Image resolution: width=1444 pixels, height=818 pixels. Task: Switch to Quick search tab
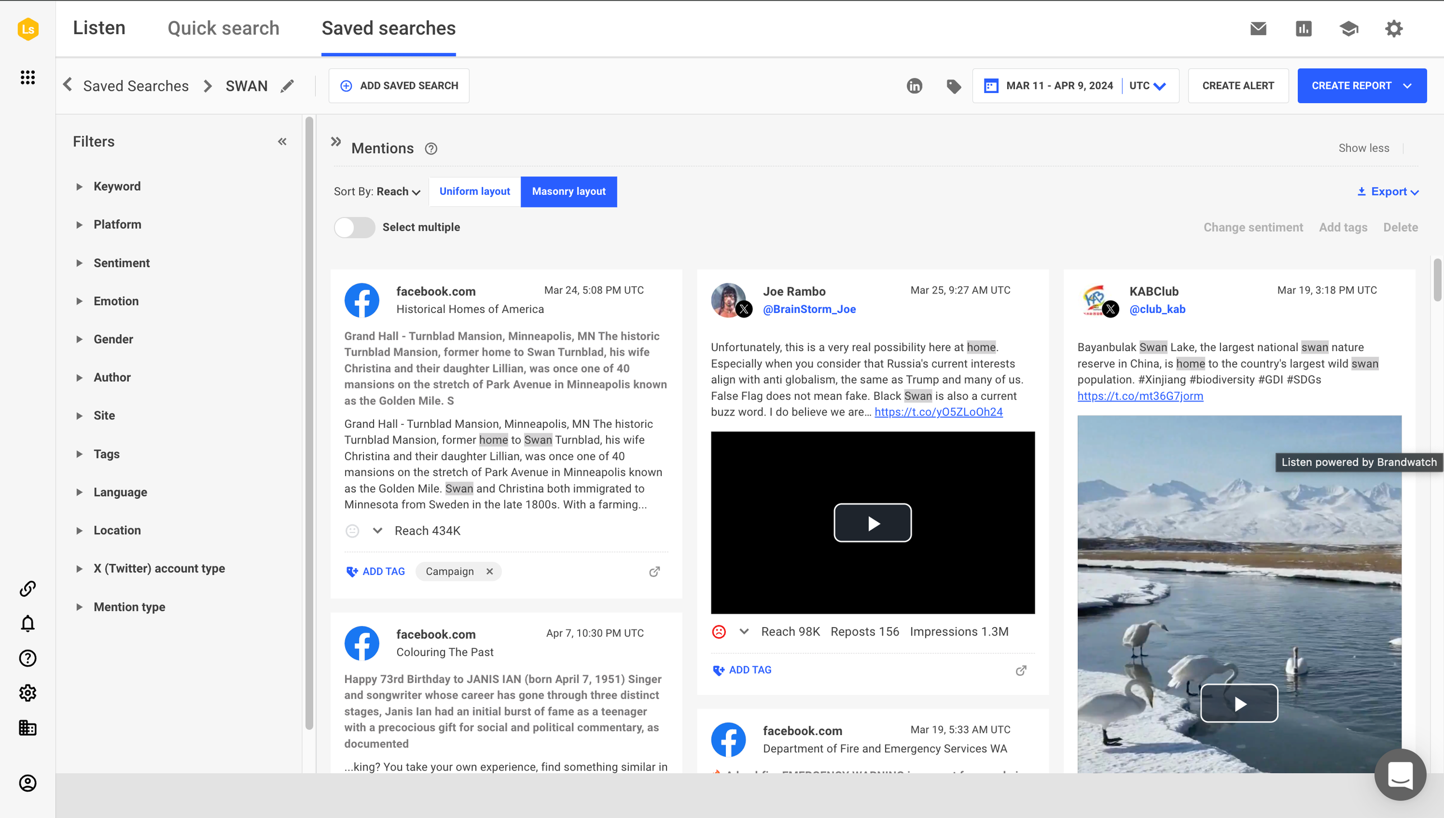point(223,28)
